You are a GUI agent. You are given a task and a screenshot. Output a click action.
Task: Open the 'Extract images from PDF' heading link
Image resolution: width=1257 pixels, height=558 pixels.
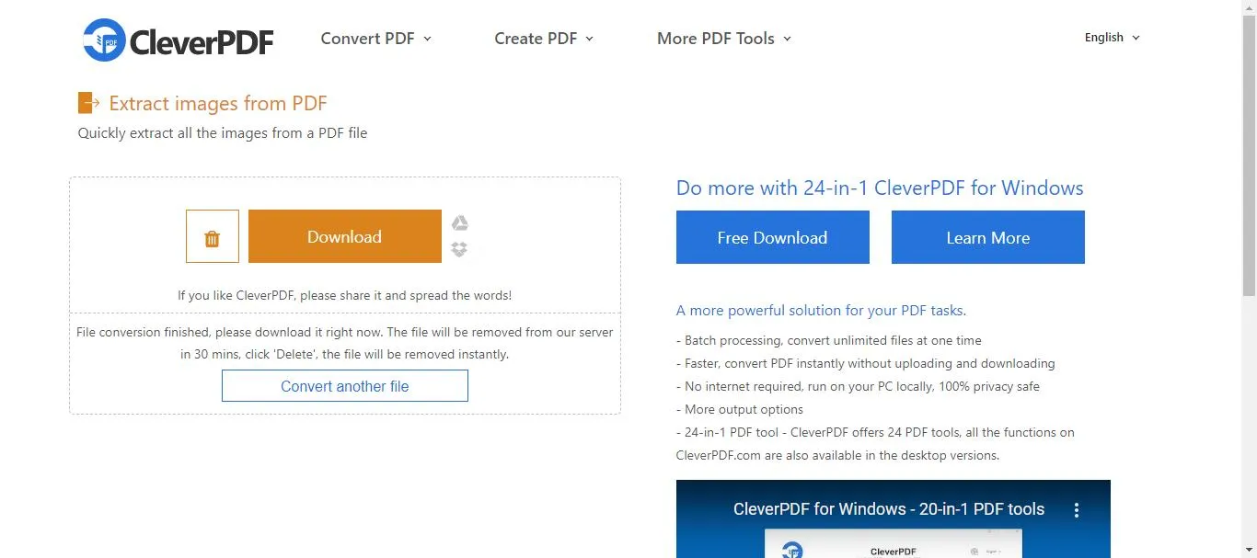point(218,104)
